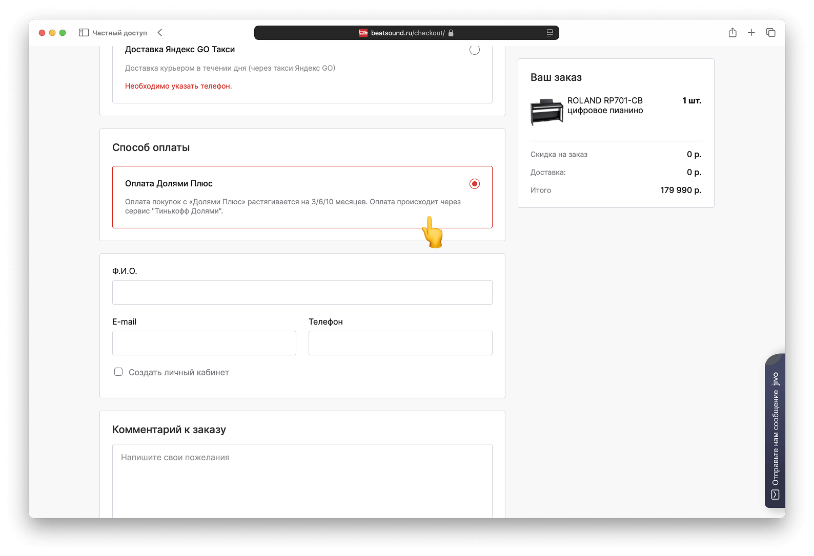814x556 pixels.
Task: Select the Яндекс GO Такси delivery radio
Action: pos(475,50)
